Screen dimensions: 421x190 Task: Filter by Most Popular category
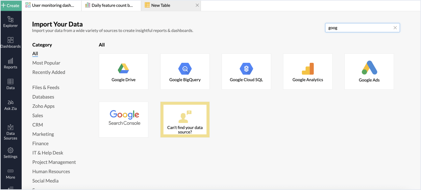46,63
